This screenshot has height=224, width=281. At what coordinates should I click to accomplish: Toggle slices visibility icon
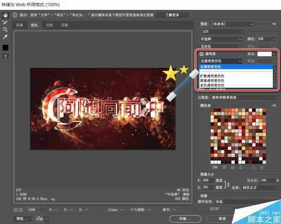pyautogui.click(x=5, y=56)
